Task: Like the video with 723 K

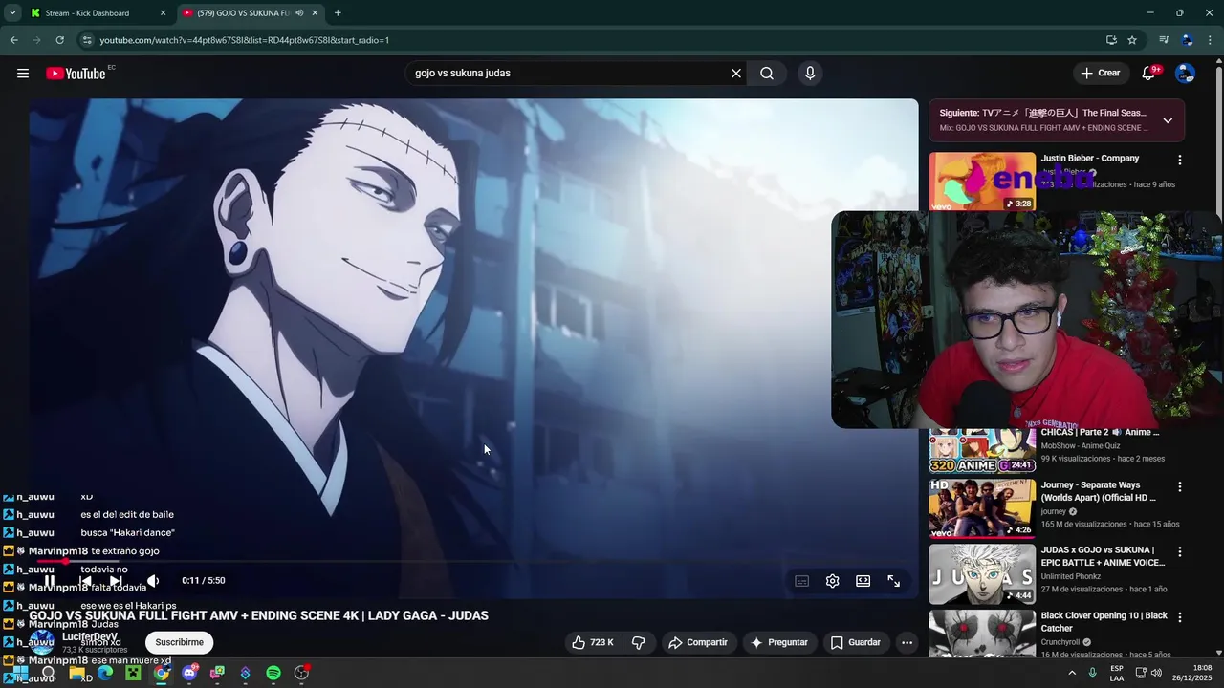Action: click(593, 642)
